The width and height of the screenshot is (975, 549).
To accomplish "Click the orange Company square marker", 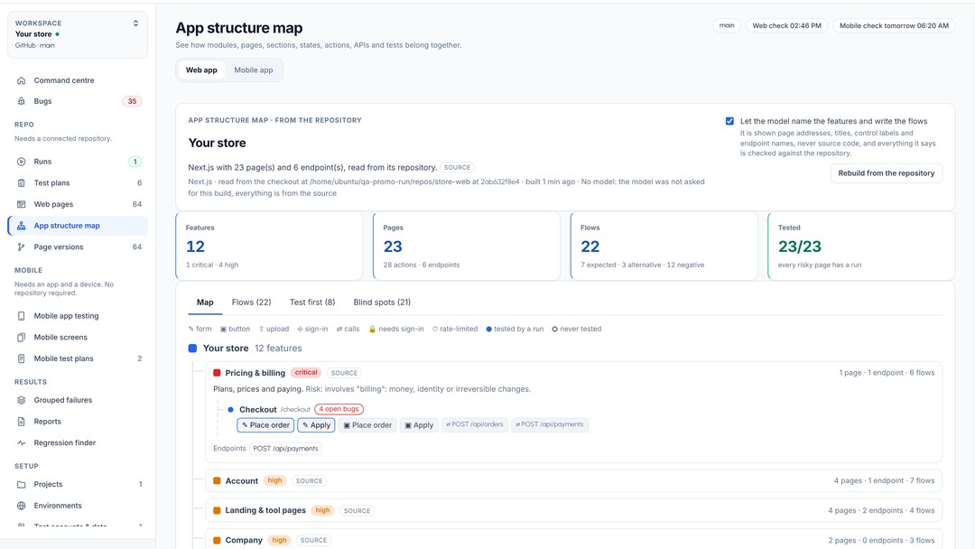I will [217, 540].
